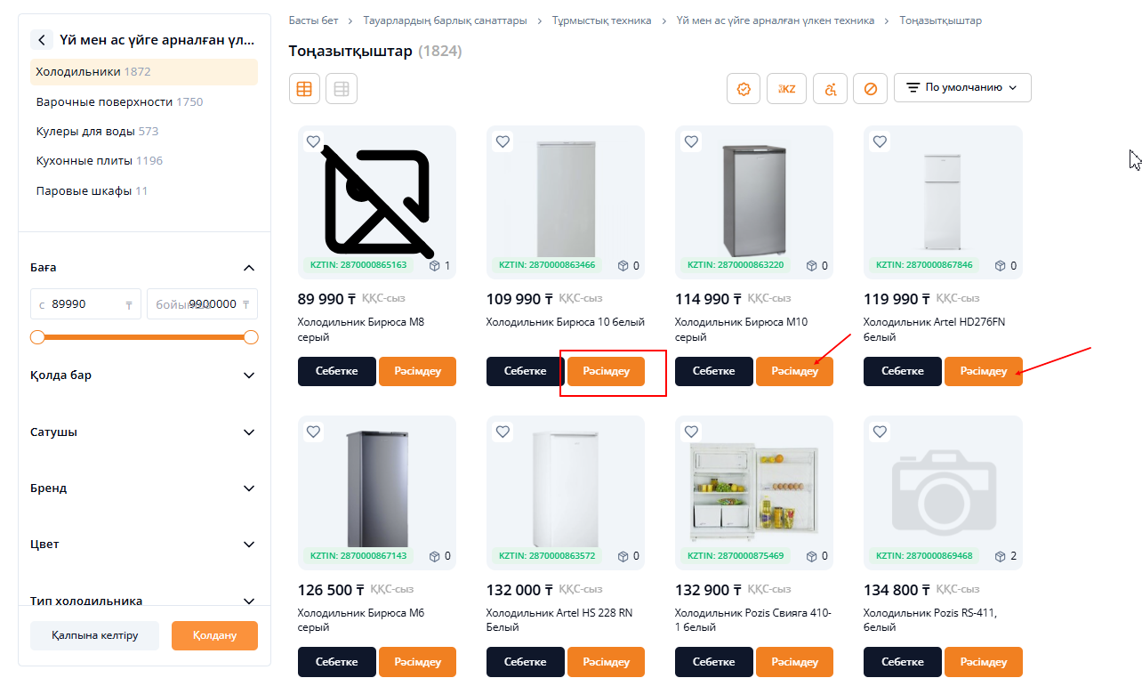Switch to the list table view icon
Screen dimensions: 1142x678
click(342, 88)
